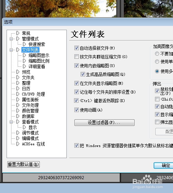Toggle 在文件夹显示缩略图 checkbox

tap(76, 83)
